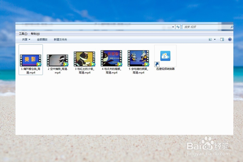The height and width of the screenshot is (162, 243).
Task: Click the 新建文件夹 button
Action: [60, 39]
